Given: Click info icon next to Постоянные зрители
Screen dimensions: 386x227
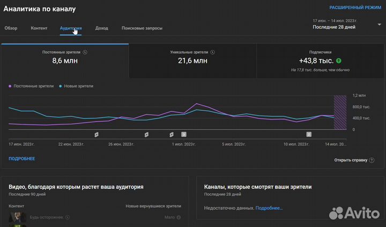Looking at the screenshot, I should [x=85, y=52].
